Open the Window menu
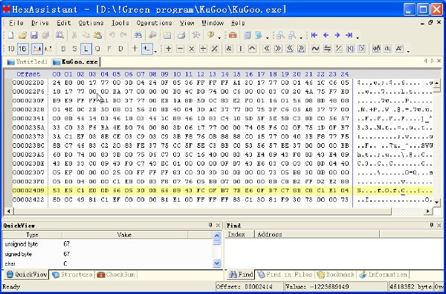This screenshot has height=294, width=446. pyautogui.click(x=213, y=23)
